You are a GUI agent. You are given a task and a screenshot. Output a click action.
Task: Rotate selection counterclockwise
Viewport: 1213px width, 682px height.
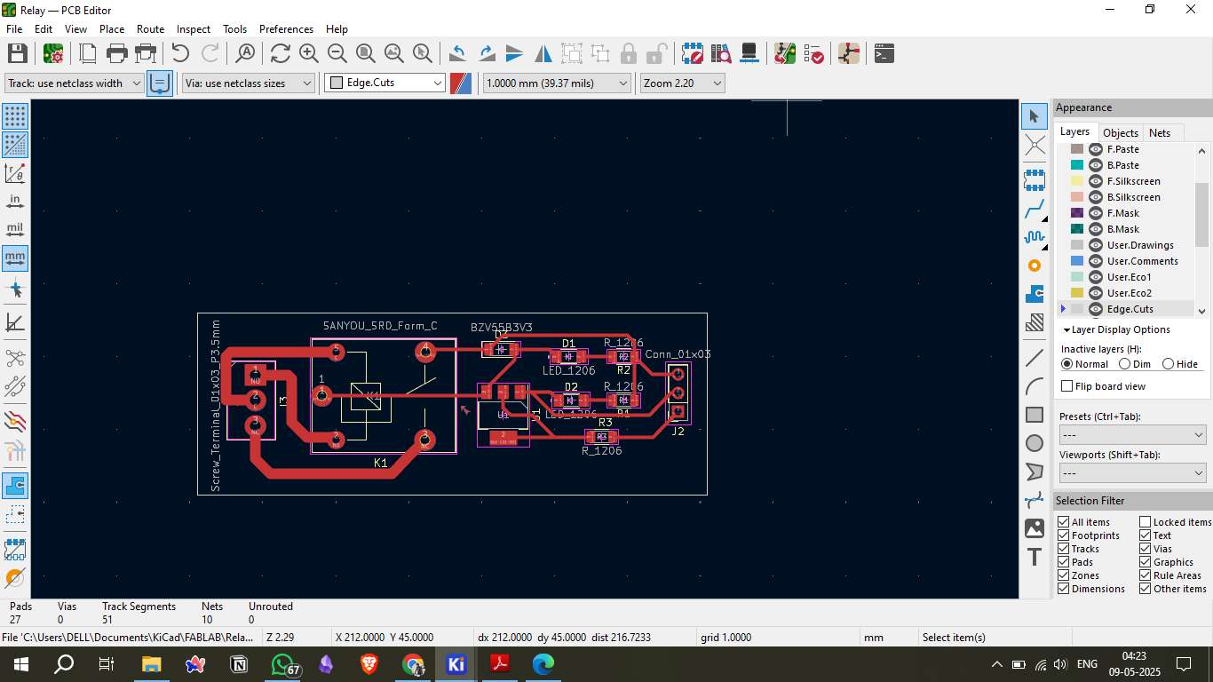[457, 53]
